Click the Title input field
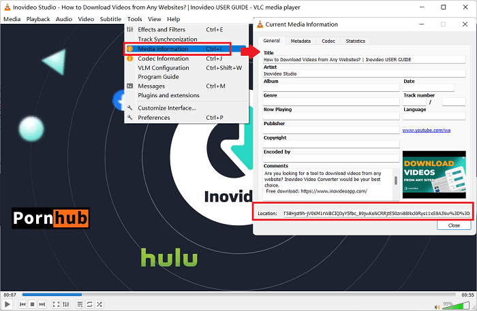This screenshot has width=477, height=311. (364, 59)
